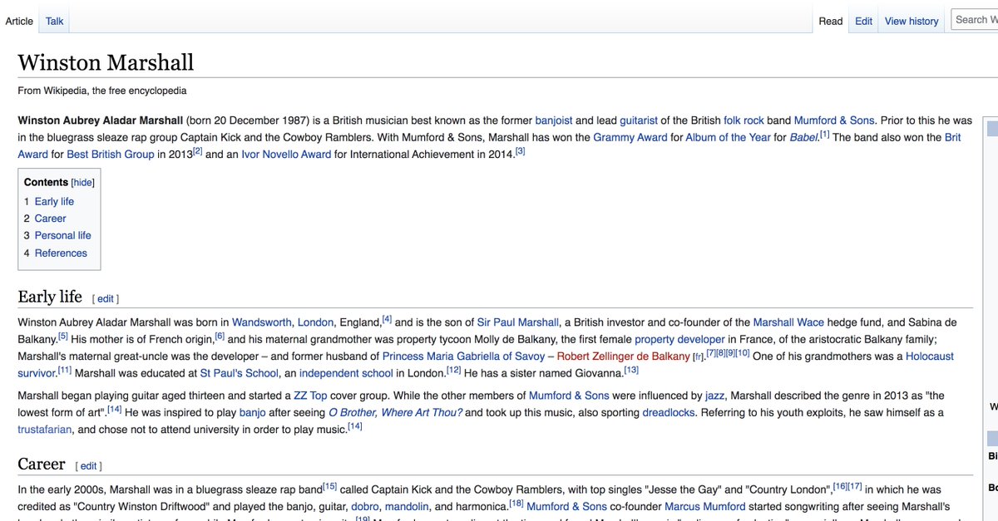Open citation [11] after survivor
Screen dimensions: 998x521
tap(64, 371)
